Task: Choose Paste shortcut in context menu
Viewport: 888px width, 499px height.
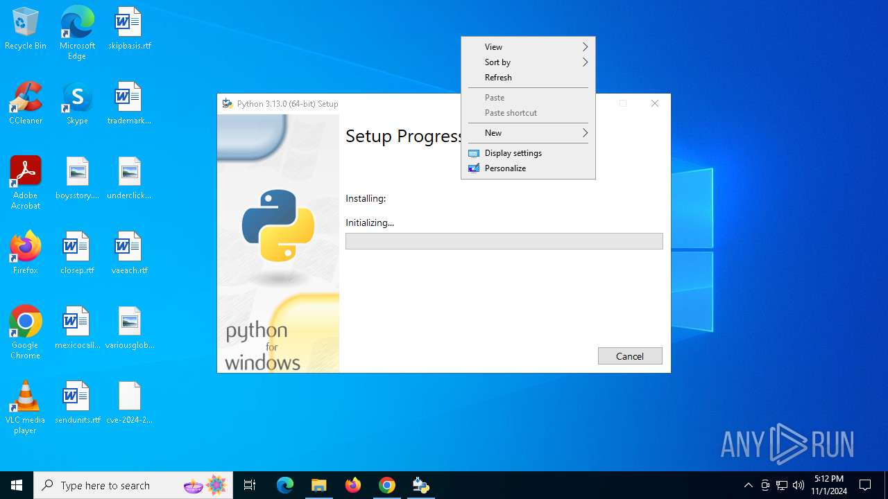Action: tap(528, 113)
